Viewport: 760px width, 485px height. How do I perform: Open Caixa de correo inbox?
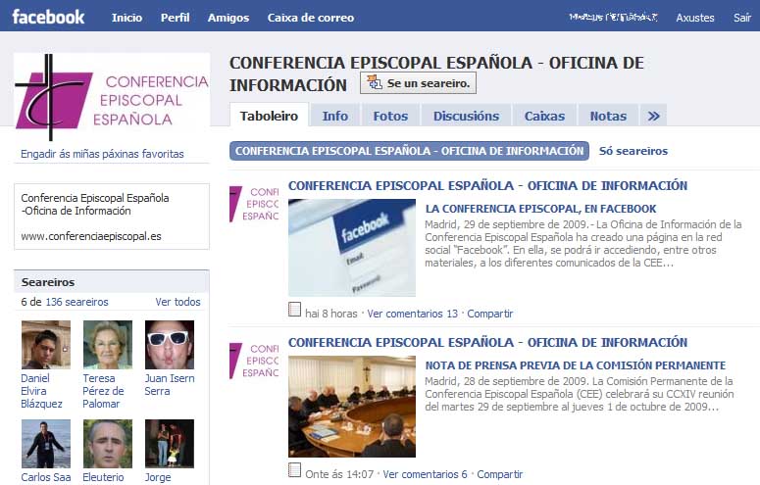coord(311,18)
